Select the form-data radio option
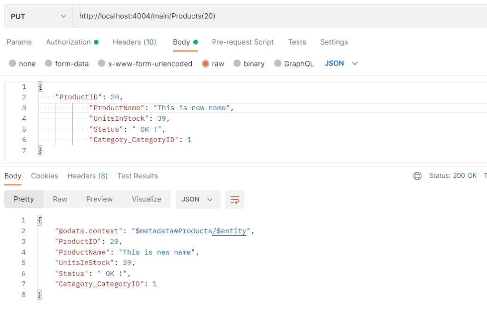 (49, 64)
